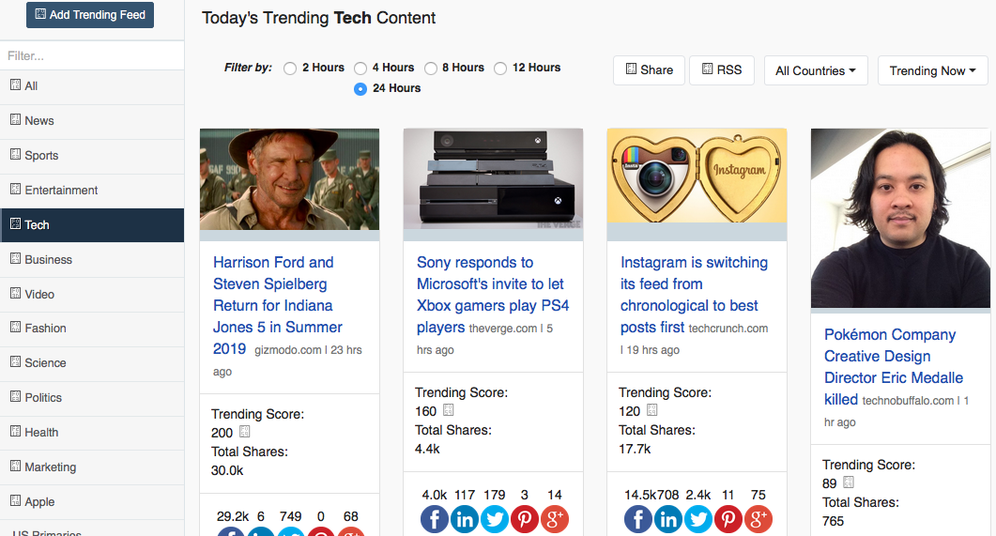The height and width of the screenshot is (536, 996).
Task: Click 'gizmodo.com' source text
Action: tap(288, 350)
